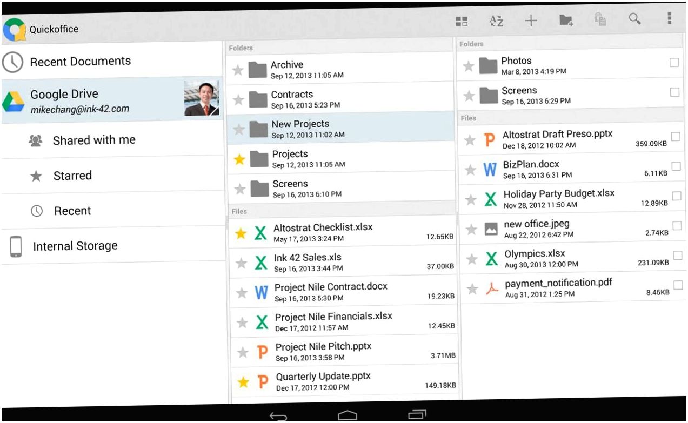
Task: Check new office.jpeg checkbox
Action: click(677, 225)
